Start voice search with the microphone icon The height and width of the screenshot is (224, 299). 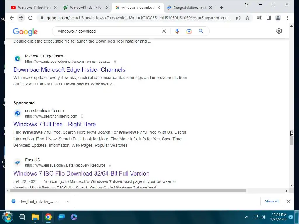177,31
